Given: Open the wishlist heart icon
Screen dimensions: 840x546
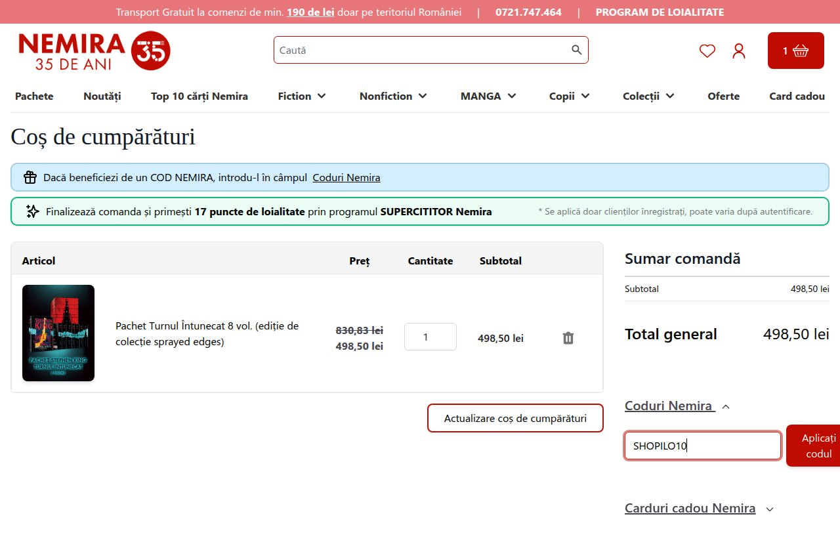Looking at the screenshot, I should [x=707, y=51].
